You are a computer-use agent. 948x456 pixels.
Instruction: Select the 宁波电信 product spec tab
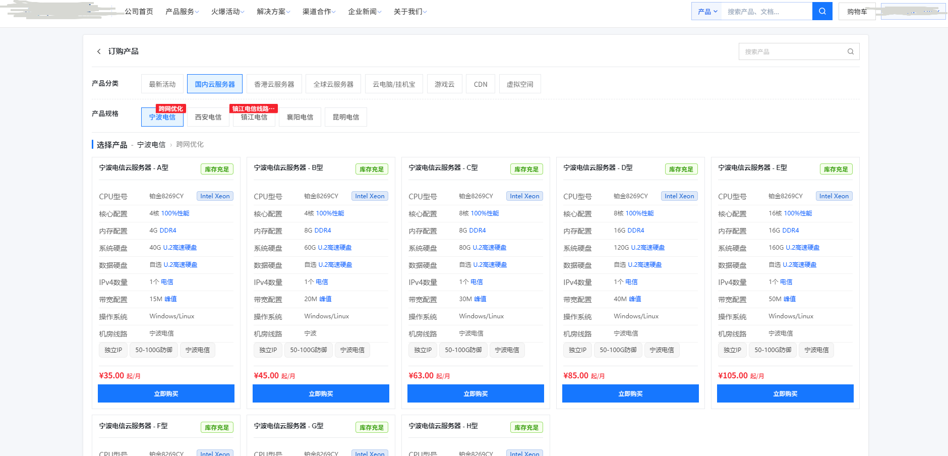pyautogui.click(x=162, y=117)
